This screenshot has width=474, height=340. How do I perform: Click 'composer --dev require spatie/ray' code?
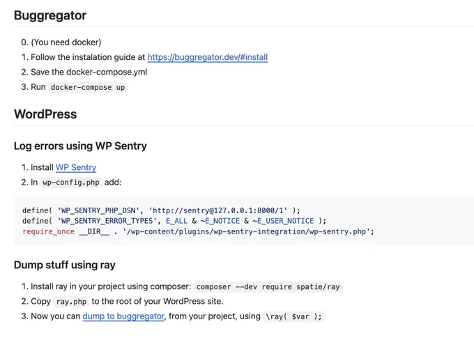pos(268,287)
